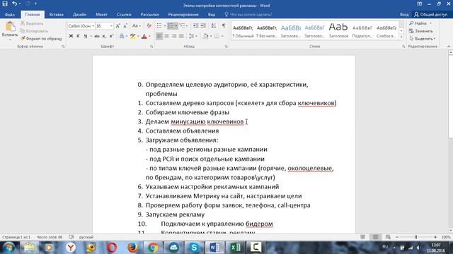Image resolution: width=453 pixels, height=254 pixels.
Task: Open the Файл tab
Action: pyautogui.click(x=10, y=14)
